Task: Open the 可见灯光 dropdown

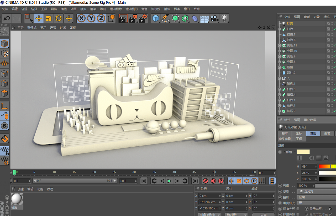Action: tap(317, 203)
